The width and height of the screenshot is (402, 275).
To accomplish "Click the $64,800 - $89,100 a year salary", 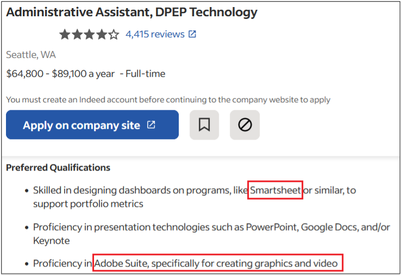I will pos(60,74).
